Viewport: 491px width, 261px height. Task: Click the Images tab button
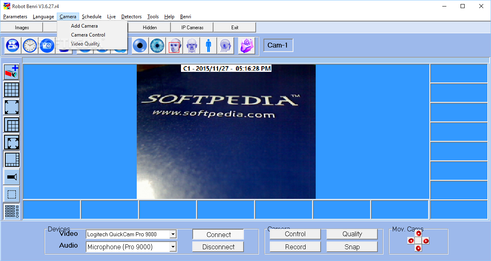coord(22,28)
